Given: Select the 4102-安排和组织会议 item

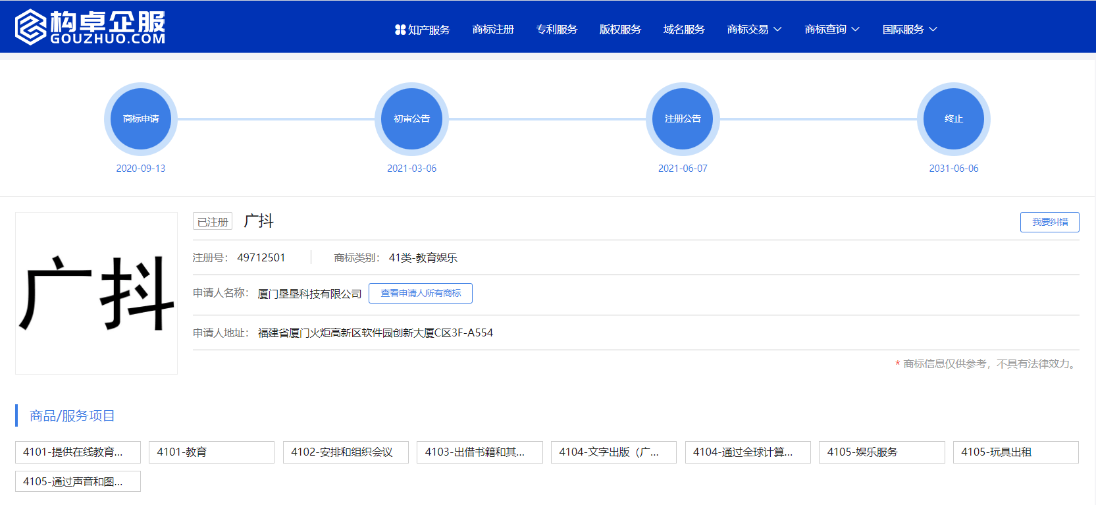Looking at the screenshot, I should [346, 452].
